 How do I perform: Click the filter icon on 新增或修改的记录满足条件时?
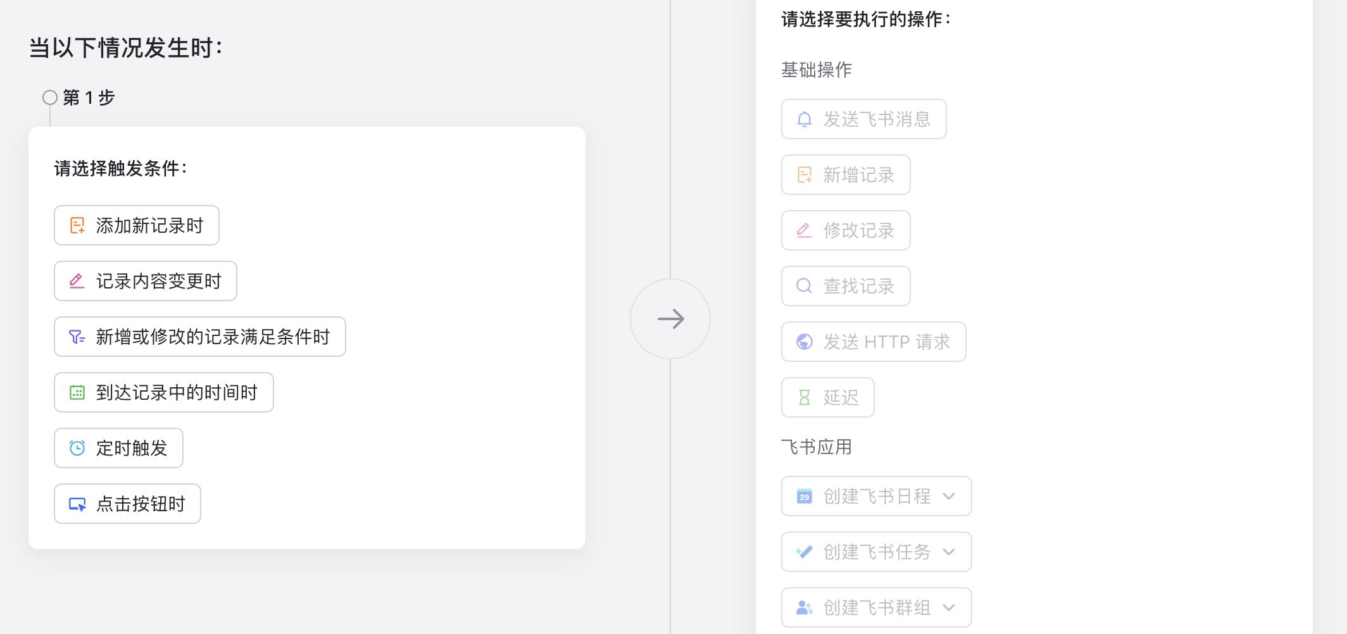pos(77,337)
